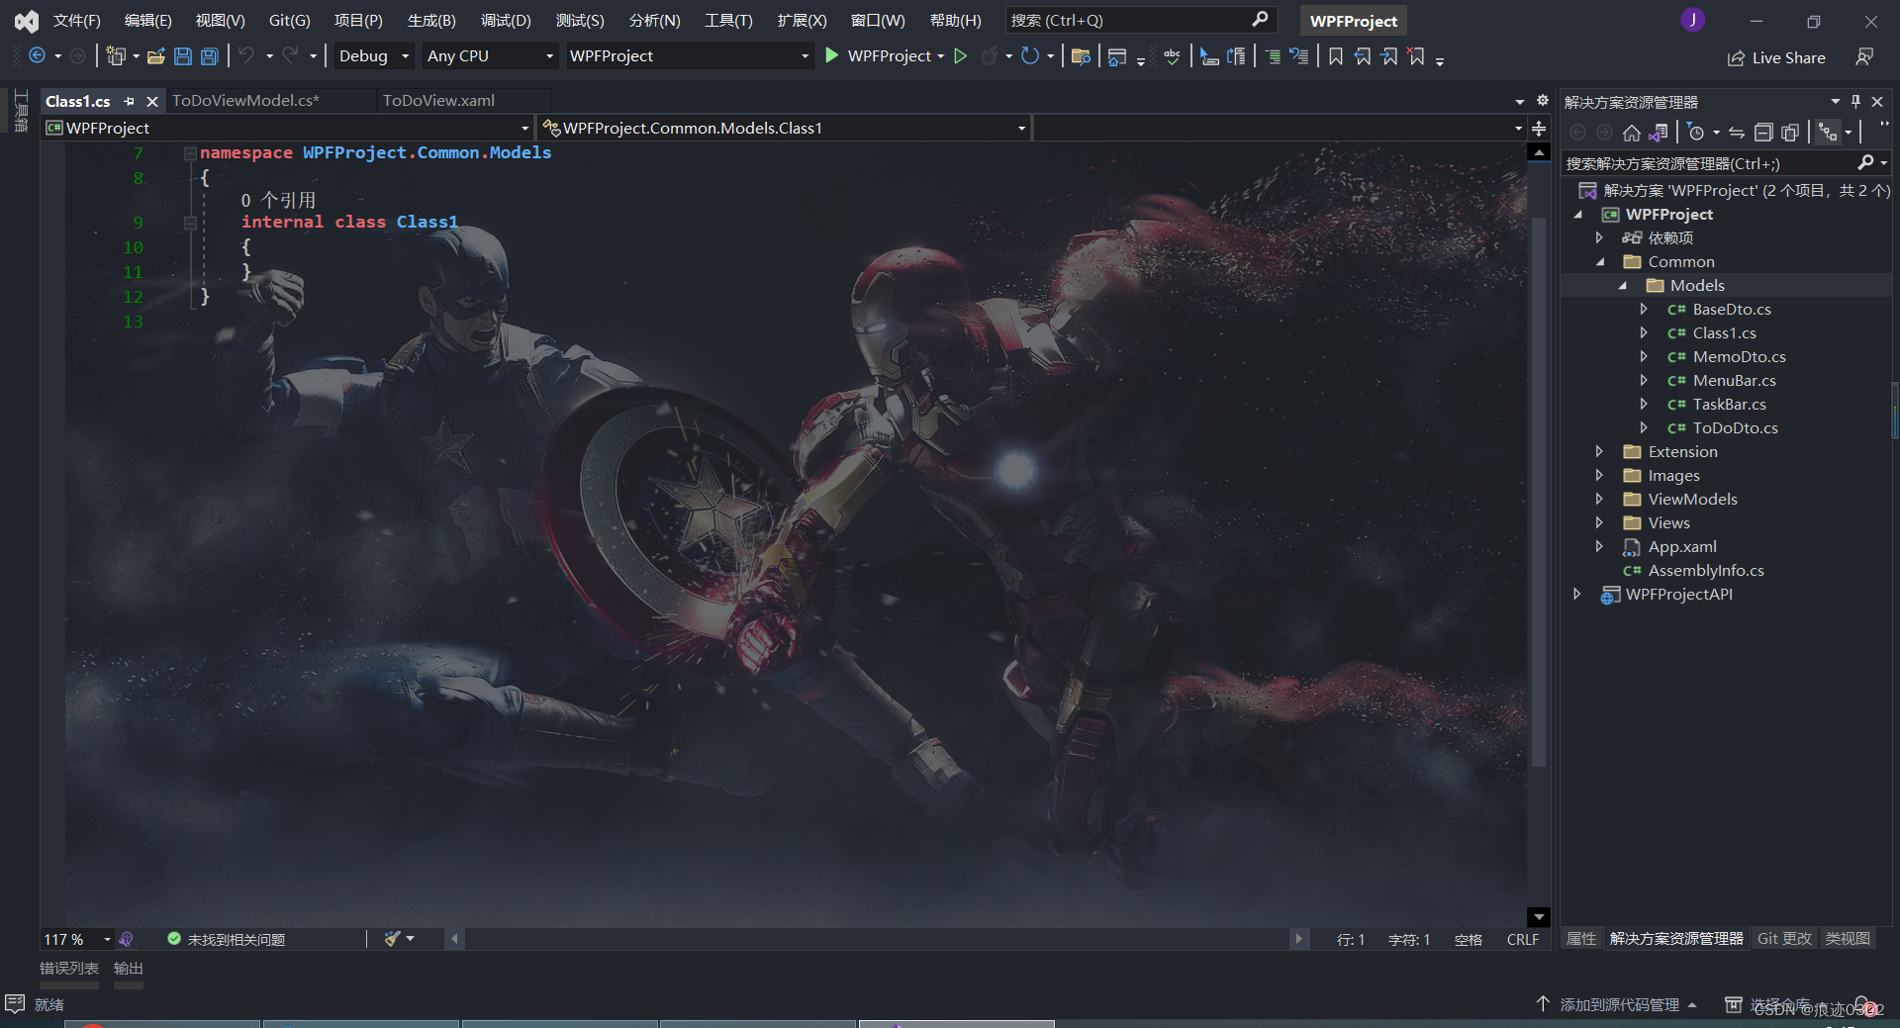This screenshot has height=1028, width=1900.
Task: Go to the previous bookmark icon
Action: pos(1363,56)
